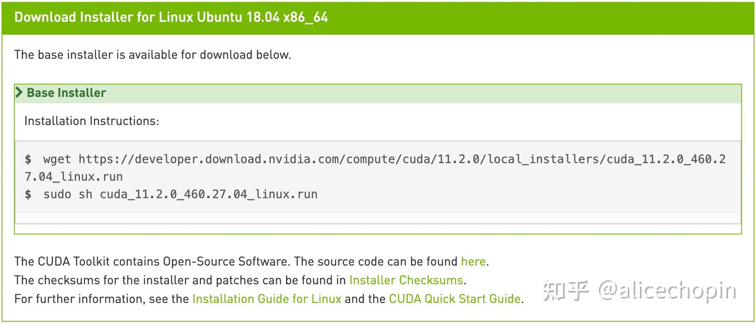Viewport: 756px width, 324px height.
Task: Click the green Download Installer header title
Action: (x=171, y=17)
